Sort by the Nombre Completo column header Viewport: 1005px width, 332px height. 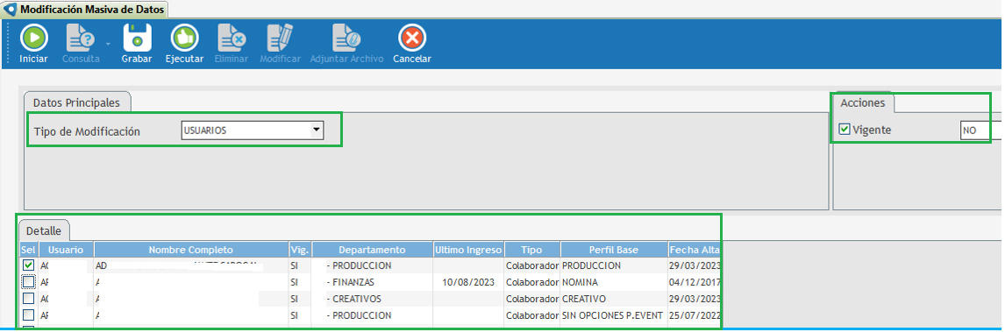click(x=191, y=250)
